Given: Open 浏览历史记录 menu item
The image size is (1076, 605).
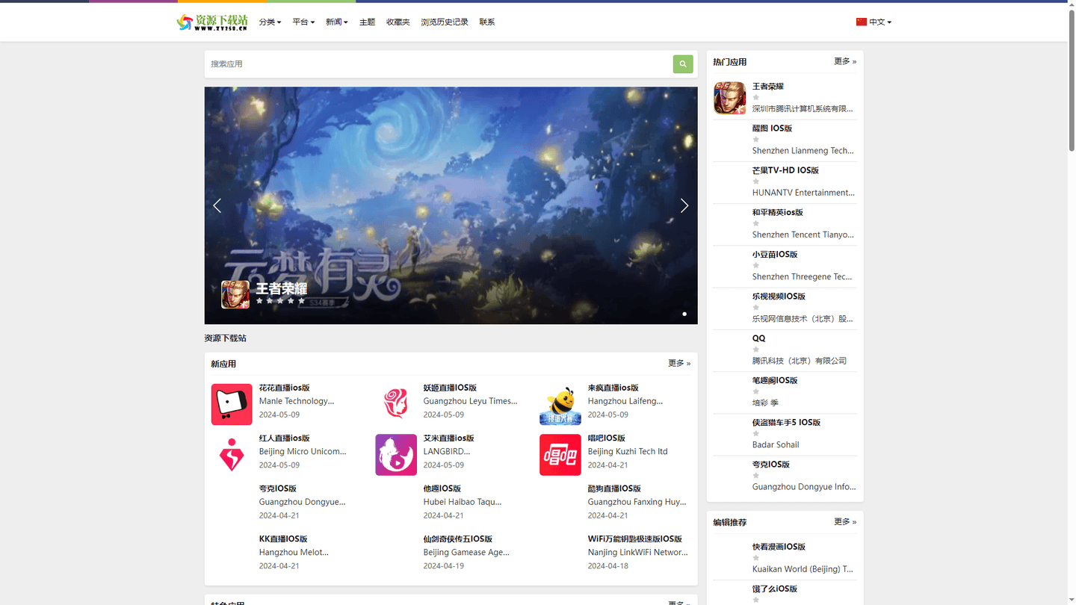Looking at the screenshot, I should pyautogui.click(x=445, y=22).
